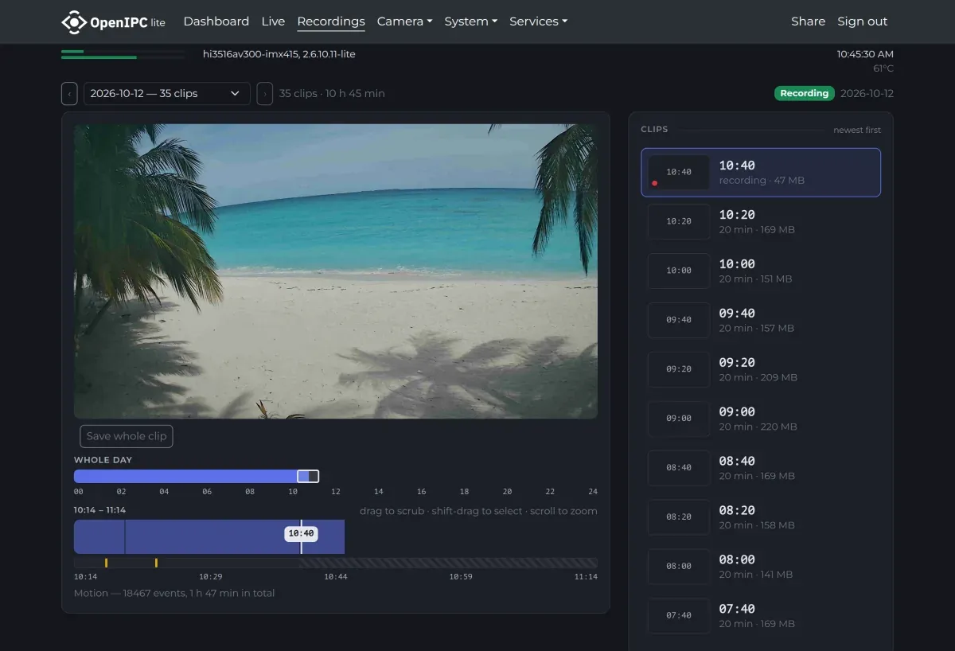Open the Live view tab
This screenshot has height=651, width=955.
coord(273,21)
